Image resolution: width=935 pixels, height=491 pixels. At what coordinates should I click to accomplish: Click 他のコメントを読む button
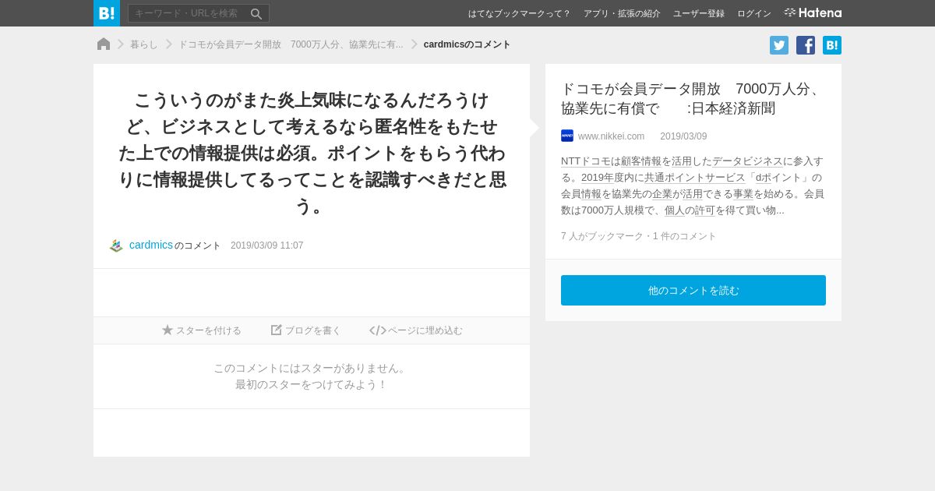[693, 290]
